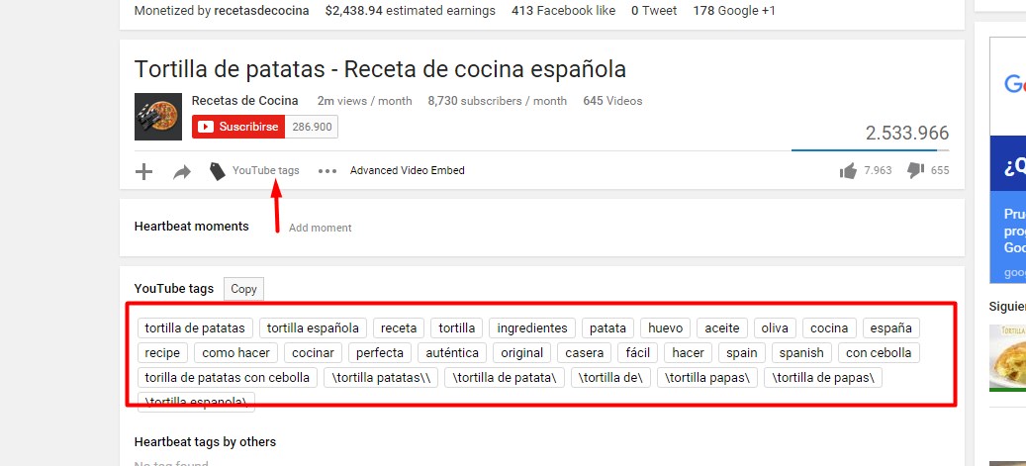This screenshot has height=466, width=1026.
Task: Click the Heartbeat tags by others heading
Action: click(x=205, y=442)
